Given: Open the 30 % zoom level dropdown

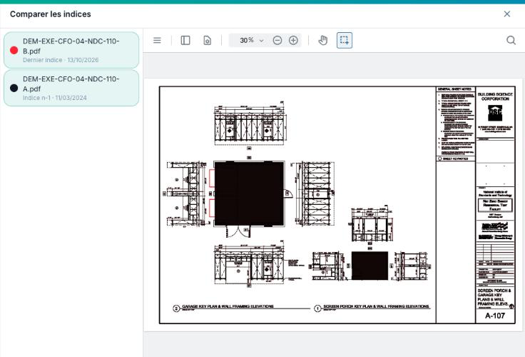Looking at the screenshot, I should (x=252, y=41).
